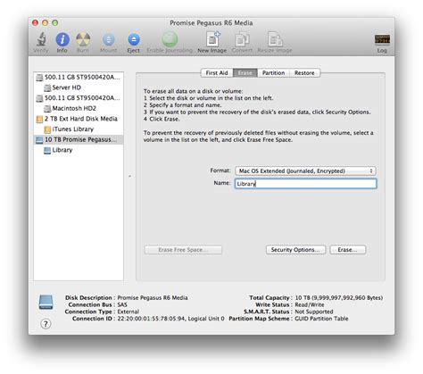This screenshot has height=374, width=423.
Task: Click the Macintosh HD2 volume icon
Action: tap(47, 109)
